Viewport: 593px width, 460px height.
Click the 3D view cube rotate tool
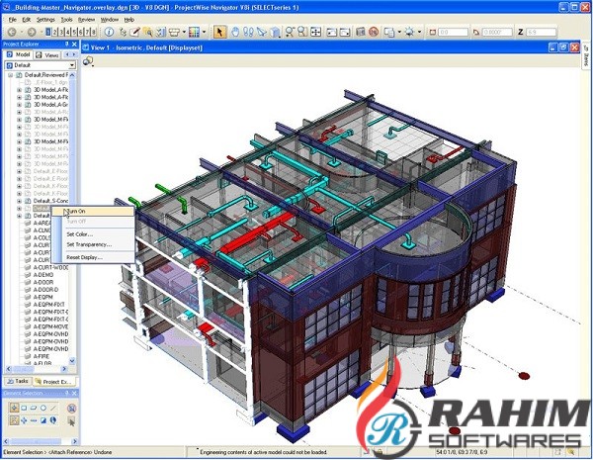tap(276, 33)
